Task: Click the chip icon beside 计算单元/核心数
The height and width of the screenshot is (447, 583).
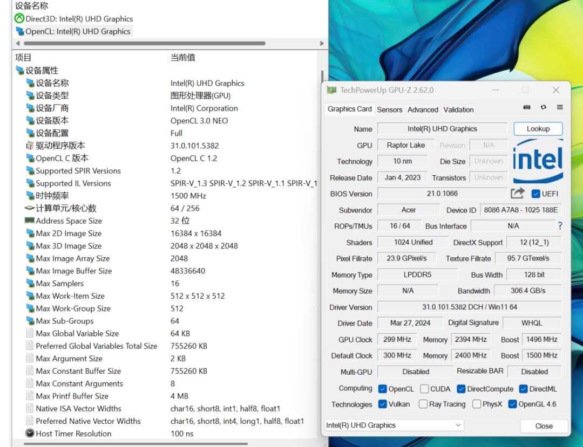Action: [x=29, y=208]
